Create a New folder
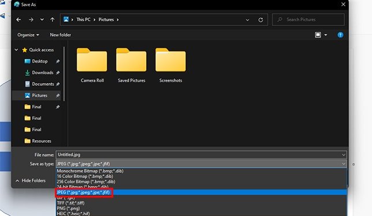Screen dimensions: 372x216 (60, 35)
